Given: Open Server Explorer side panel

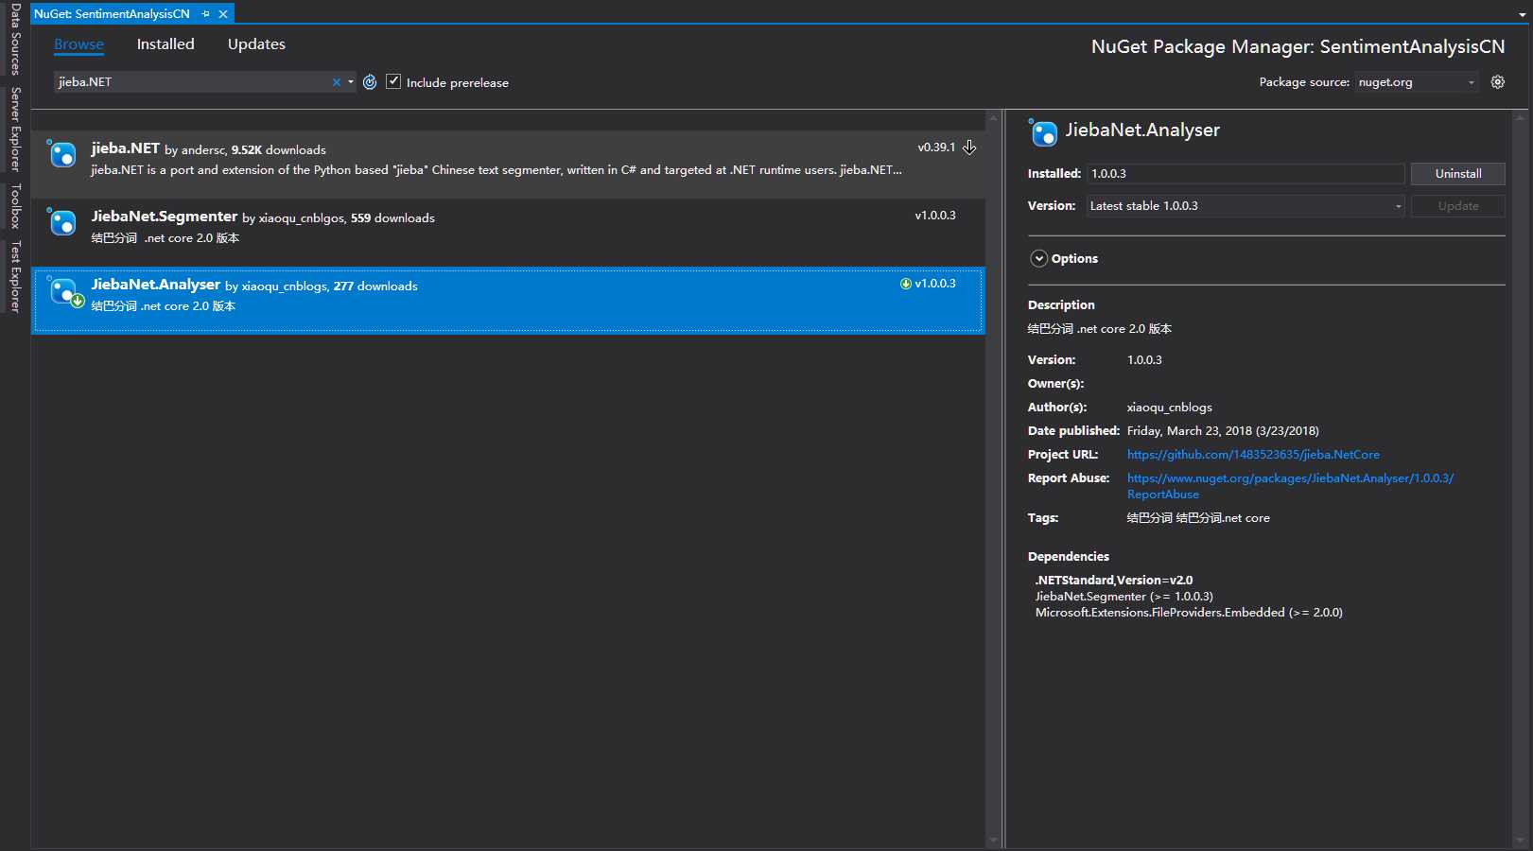Looking at the screenshot, I should (x=15, y=129).
